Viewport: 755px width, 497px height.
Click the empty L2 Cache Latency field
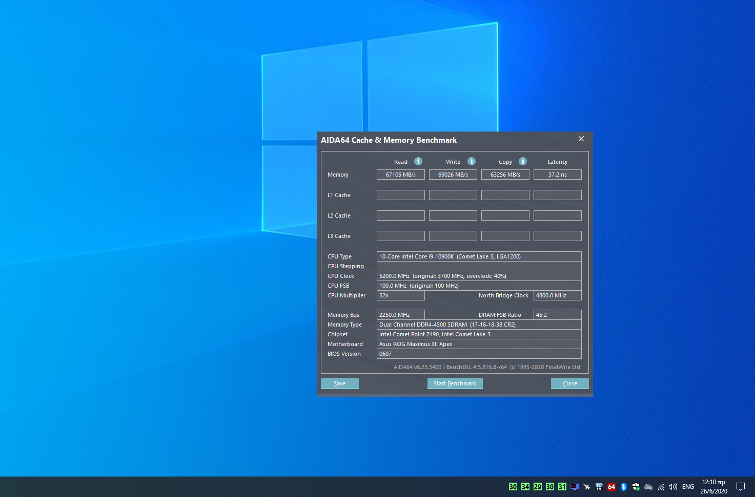coord(558,215)
